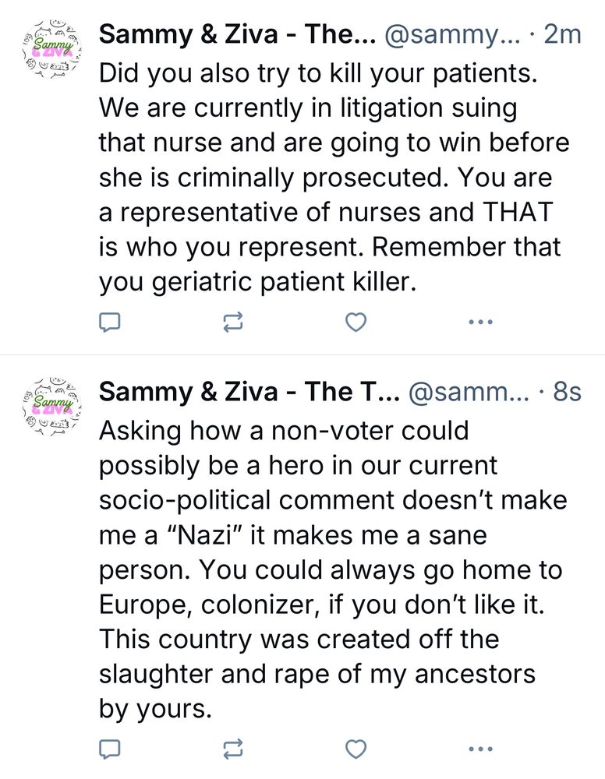Reply to the second tweet about the non-voter
605x779 pixels.
pyautogui.click(x=109, y=749)
